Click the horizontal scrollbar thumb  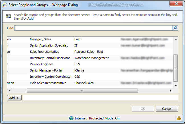pyautogui.click(x=82, y=91)
